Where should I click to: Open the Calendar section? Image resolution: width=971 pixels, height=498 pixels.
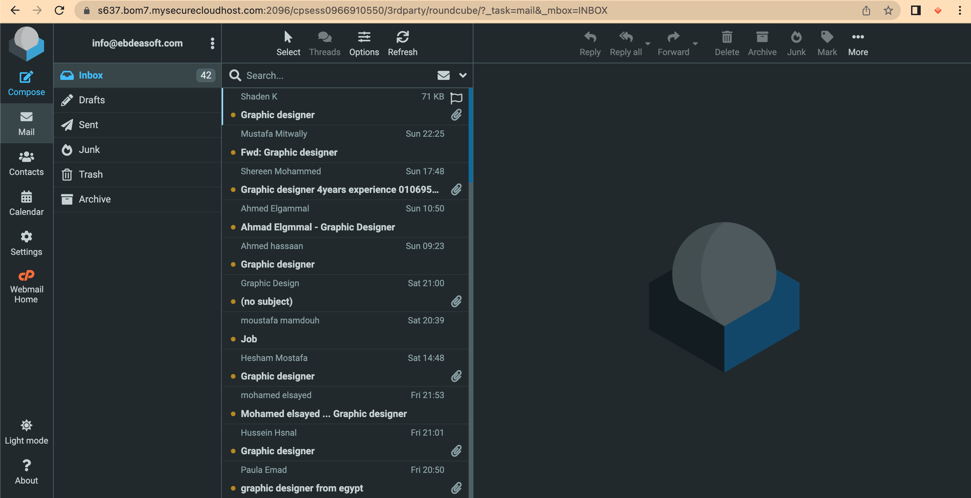click(x=26, y=203)
